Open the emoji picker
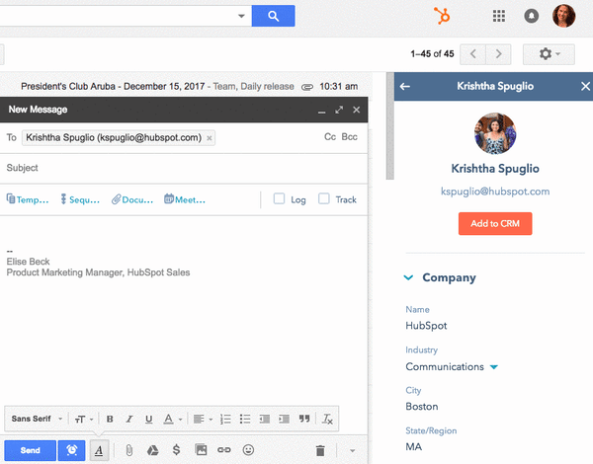Image resolution: width=593 pixels, height=464 pixels. [248, 451]
